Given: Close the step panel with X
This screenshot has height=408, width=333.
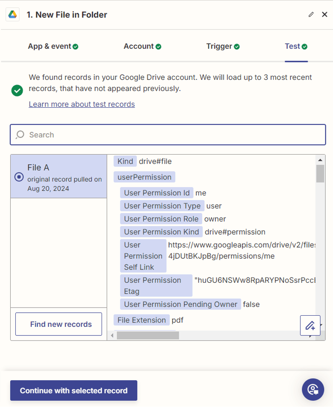Looking at the screenshot, I should pyautogui.click(x=324, y=15).
